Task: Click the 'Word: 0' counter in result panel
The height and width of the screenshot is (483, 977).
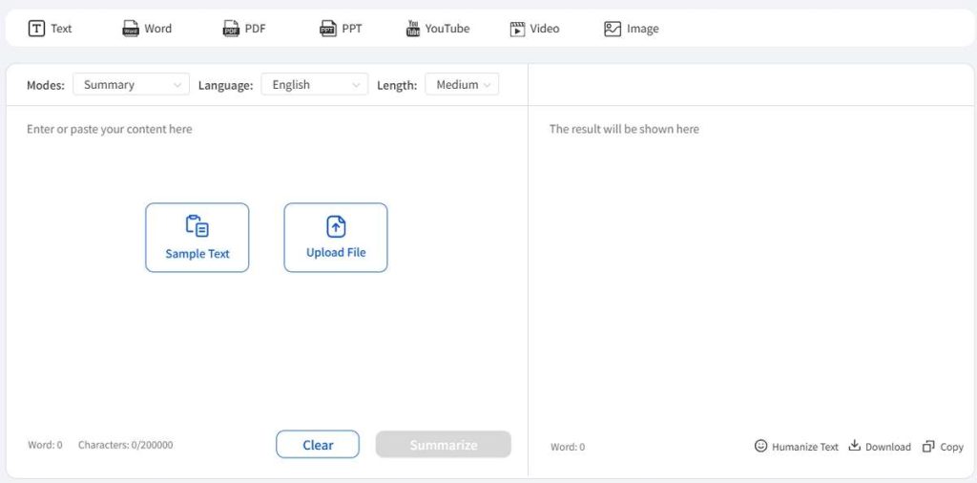Action: [568, 447]
